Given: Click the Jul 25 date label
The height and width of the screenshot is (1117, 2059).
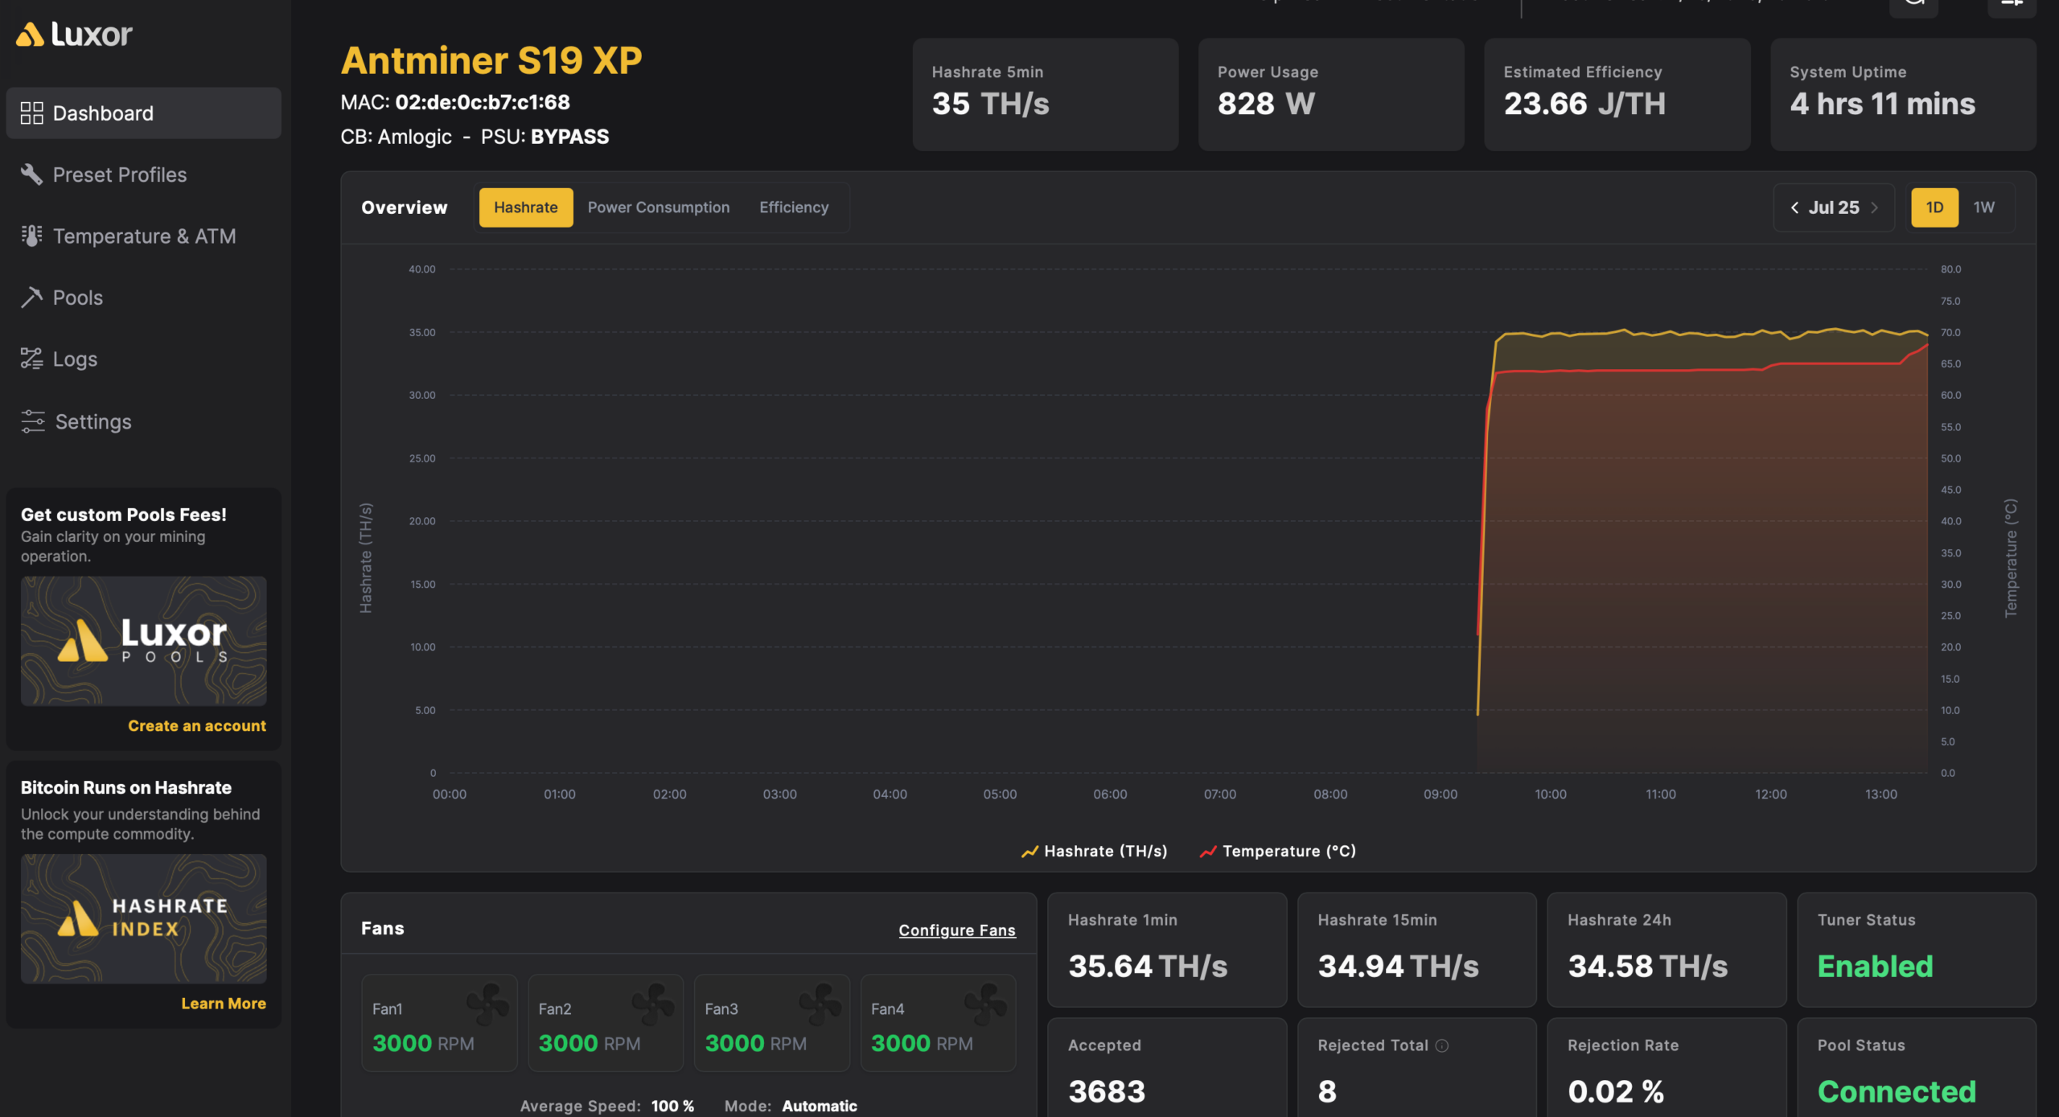Looking at the screenshot, I should pos(1834,207).
